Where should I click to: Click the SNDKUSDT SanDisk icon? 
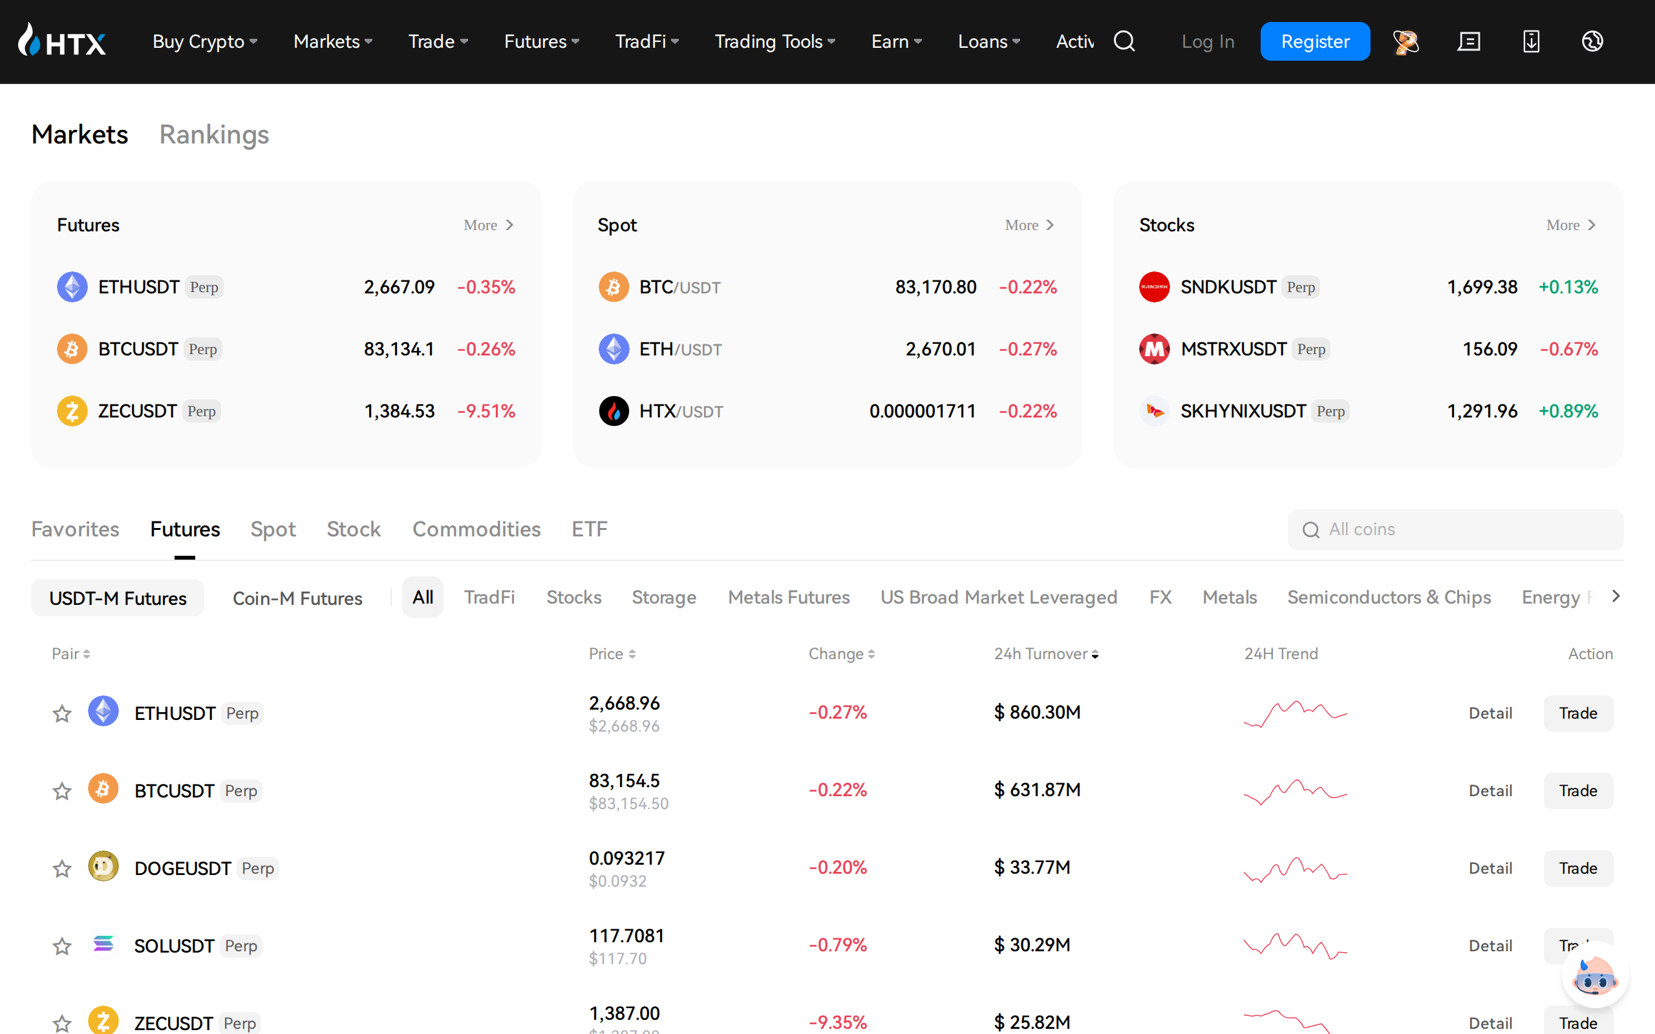[1155, 287]
